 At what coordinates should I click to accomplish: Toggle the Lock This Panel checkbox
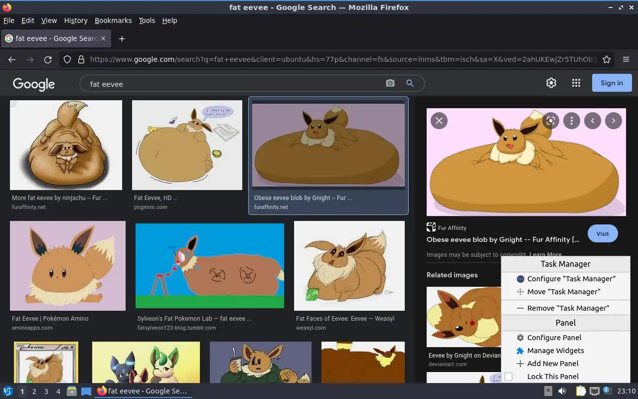click(508, 377)
